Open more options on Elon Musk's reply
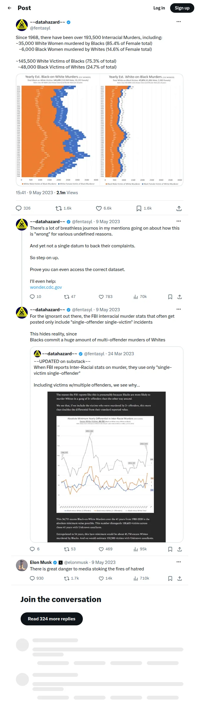The width and height of the screenshot is (199, 704). point(179,562)
